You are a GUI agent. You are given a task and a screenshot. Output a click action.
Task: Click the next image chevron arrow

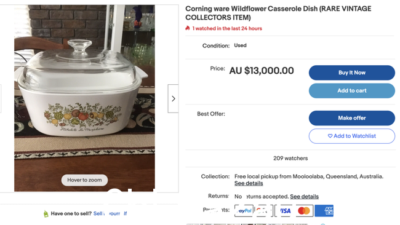coord(173,98)
